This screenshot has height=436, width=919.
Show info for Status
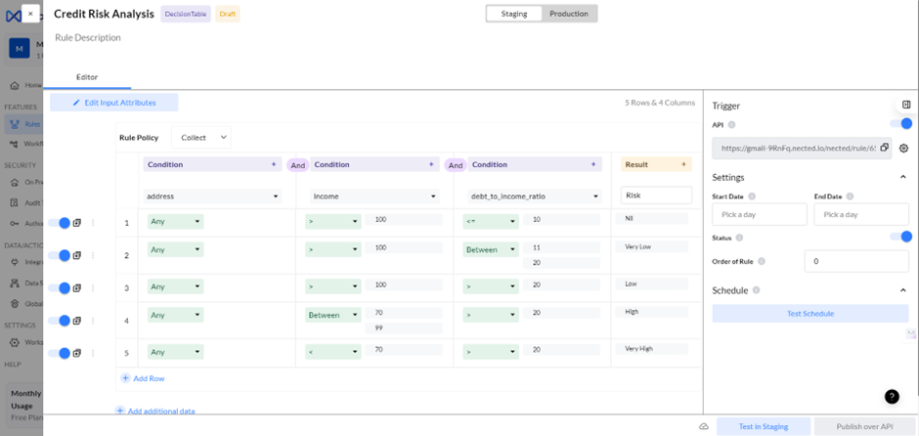pyautogui.click(x=739, y=238)
